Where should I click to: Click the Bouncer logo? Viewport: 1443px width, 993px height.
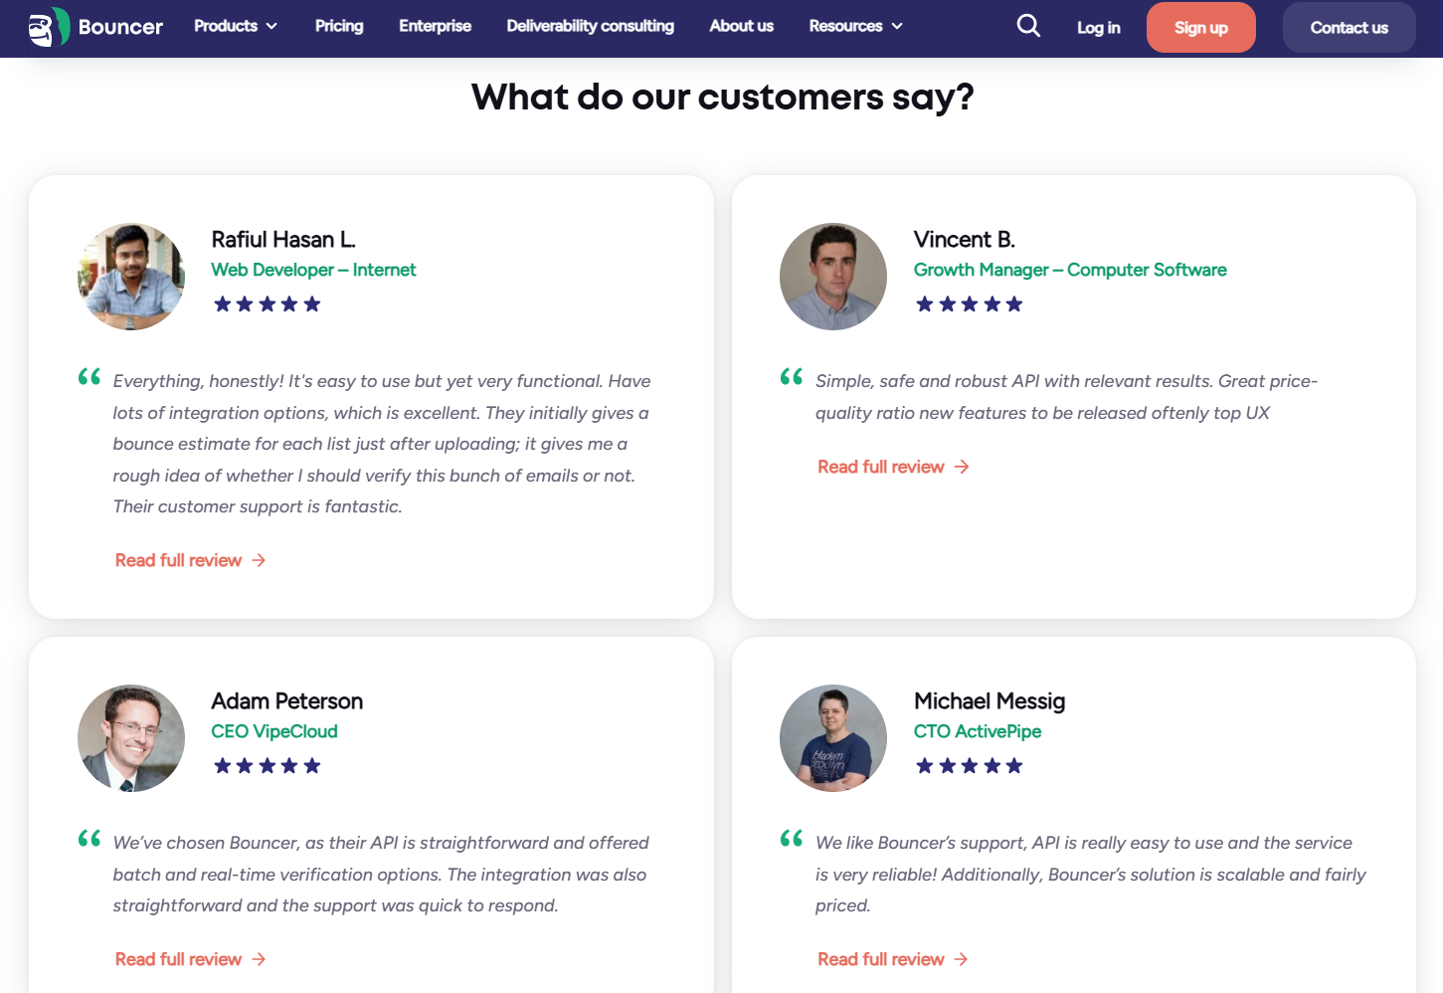(x=94, y=27)
